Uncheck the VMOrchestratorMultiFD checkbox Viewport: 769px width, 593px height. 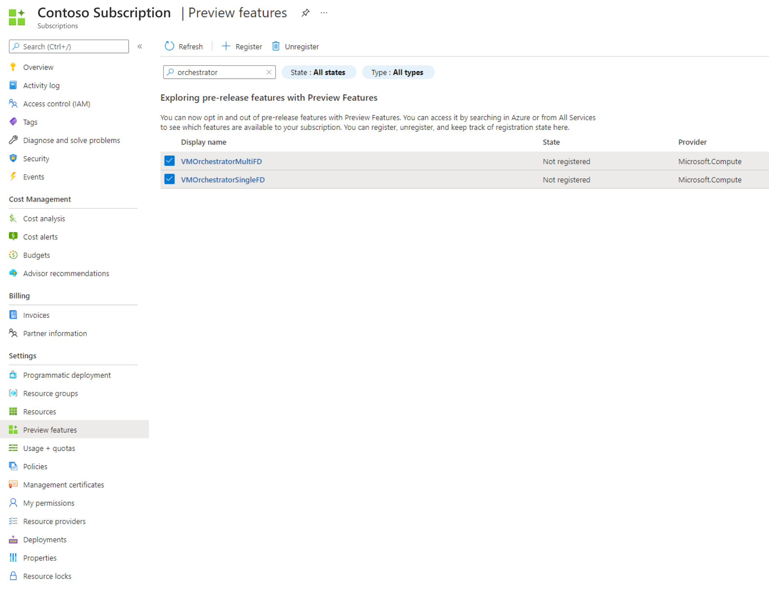[x=169, y=161]
